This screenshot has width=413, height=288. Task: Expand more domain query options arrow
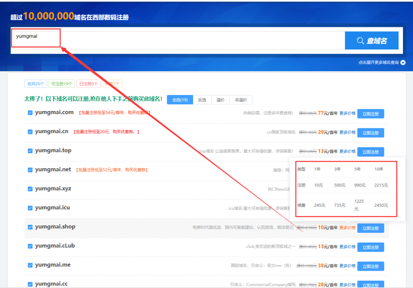403,62
